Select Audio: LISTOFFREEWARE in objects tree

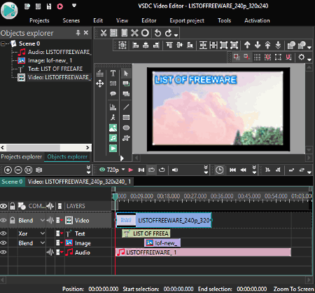[x=55, y=52]
